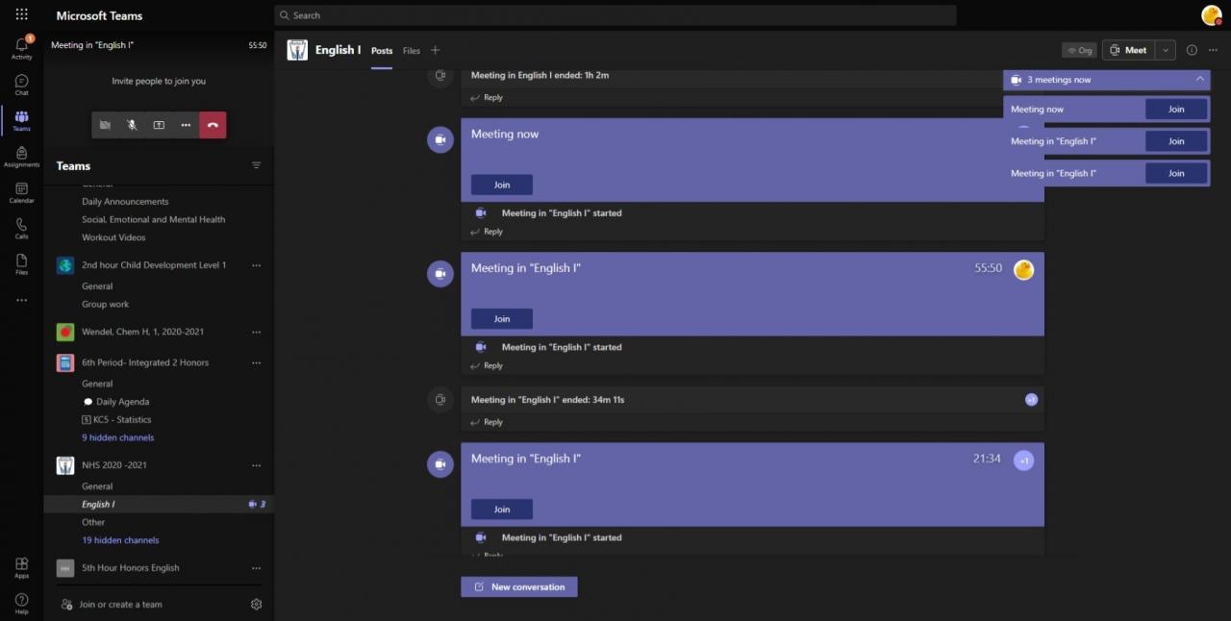Open more channel options ellipsis

point(1214,50)
